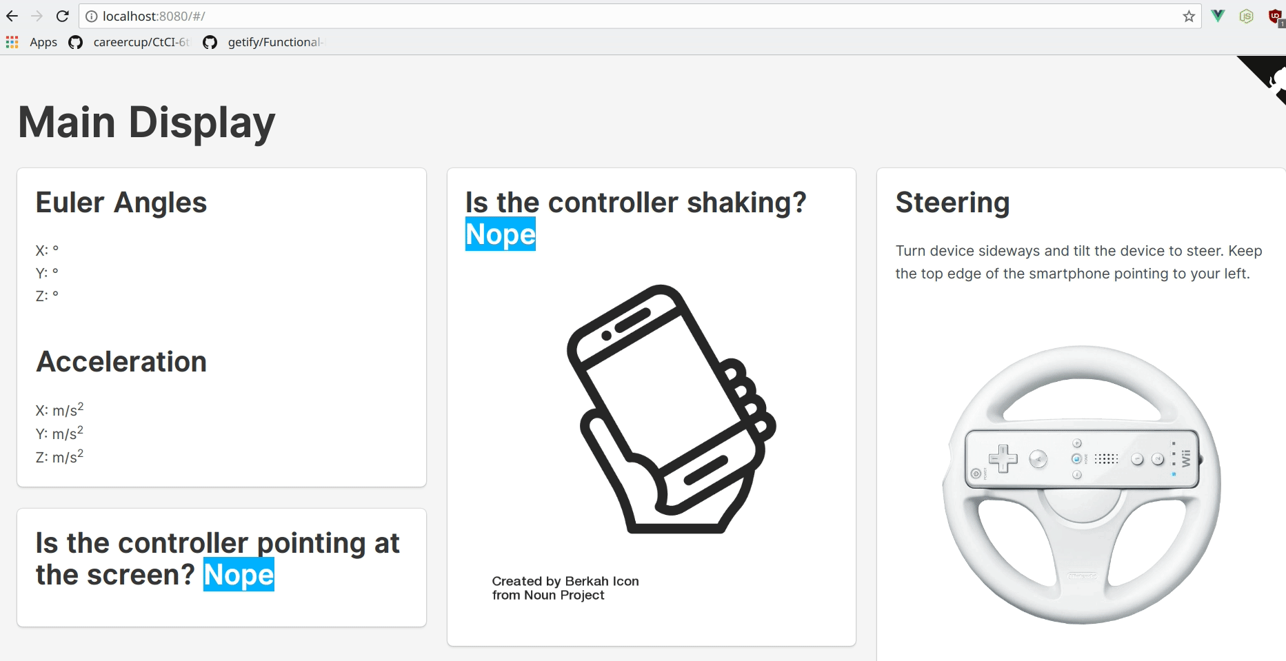This screenshot has width=1286, height=661.
Task: Click 'Is the controller shaking?' heading
Action: tap(636, 203)
